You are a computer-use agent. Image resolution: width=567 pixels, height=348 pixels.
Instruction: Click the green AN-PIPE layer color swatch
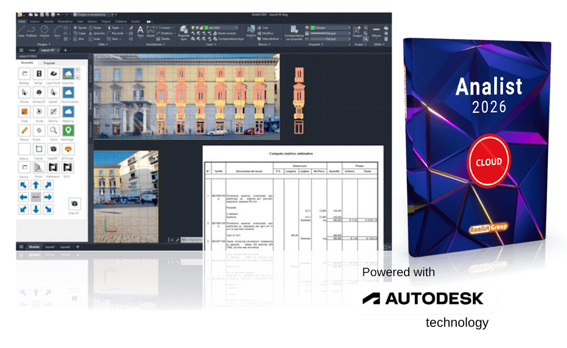(x=207, y=28)
